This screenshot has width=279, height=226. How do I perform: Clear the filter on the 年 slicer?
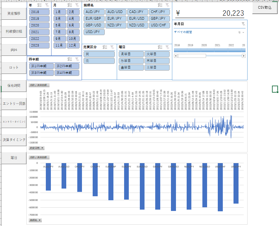point(47,5)
